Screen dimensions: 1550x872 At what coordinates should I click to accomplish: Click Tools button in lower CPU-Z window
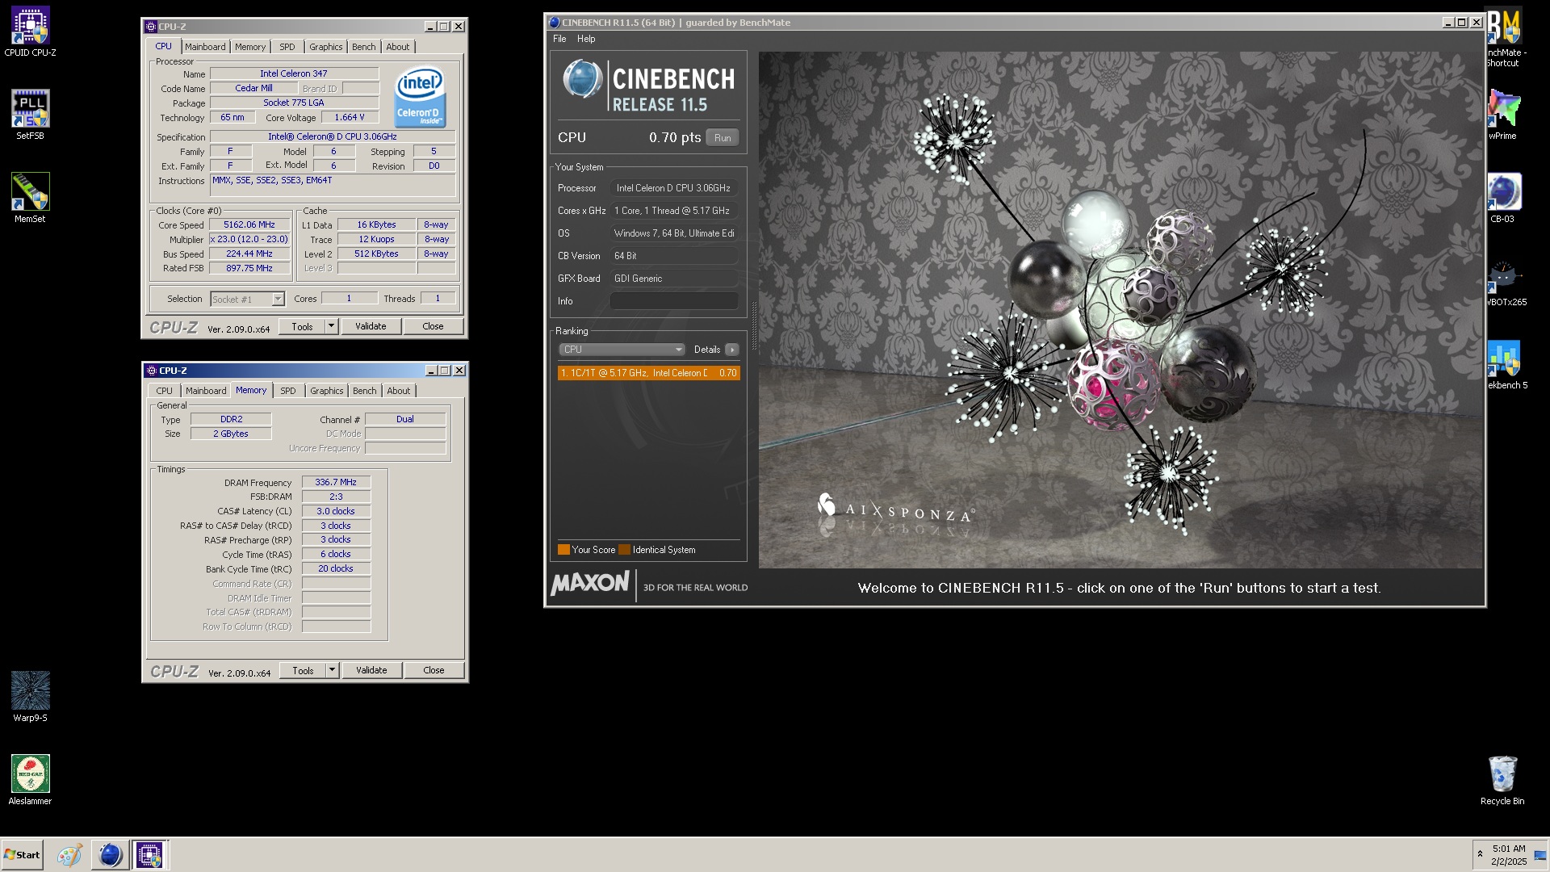[304, 670]
